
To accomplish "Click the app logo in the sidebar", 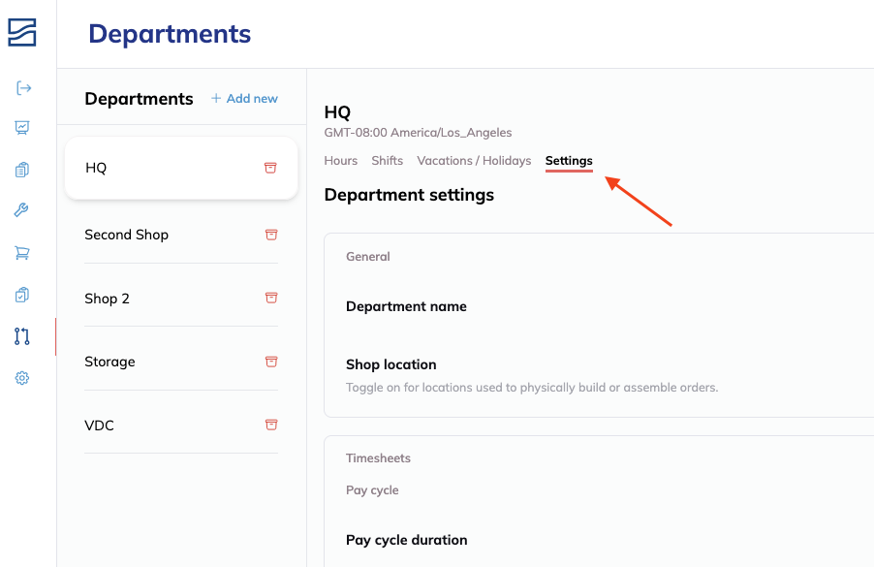I will [22, 32].
